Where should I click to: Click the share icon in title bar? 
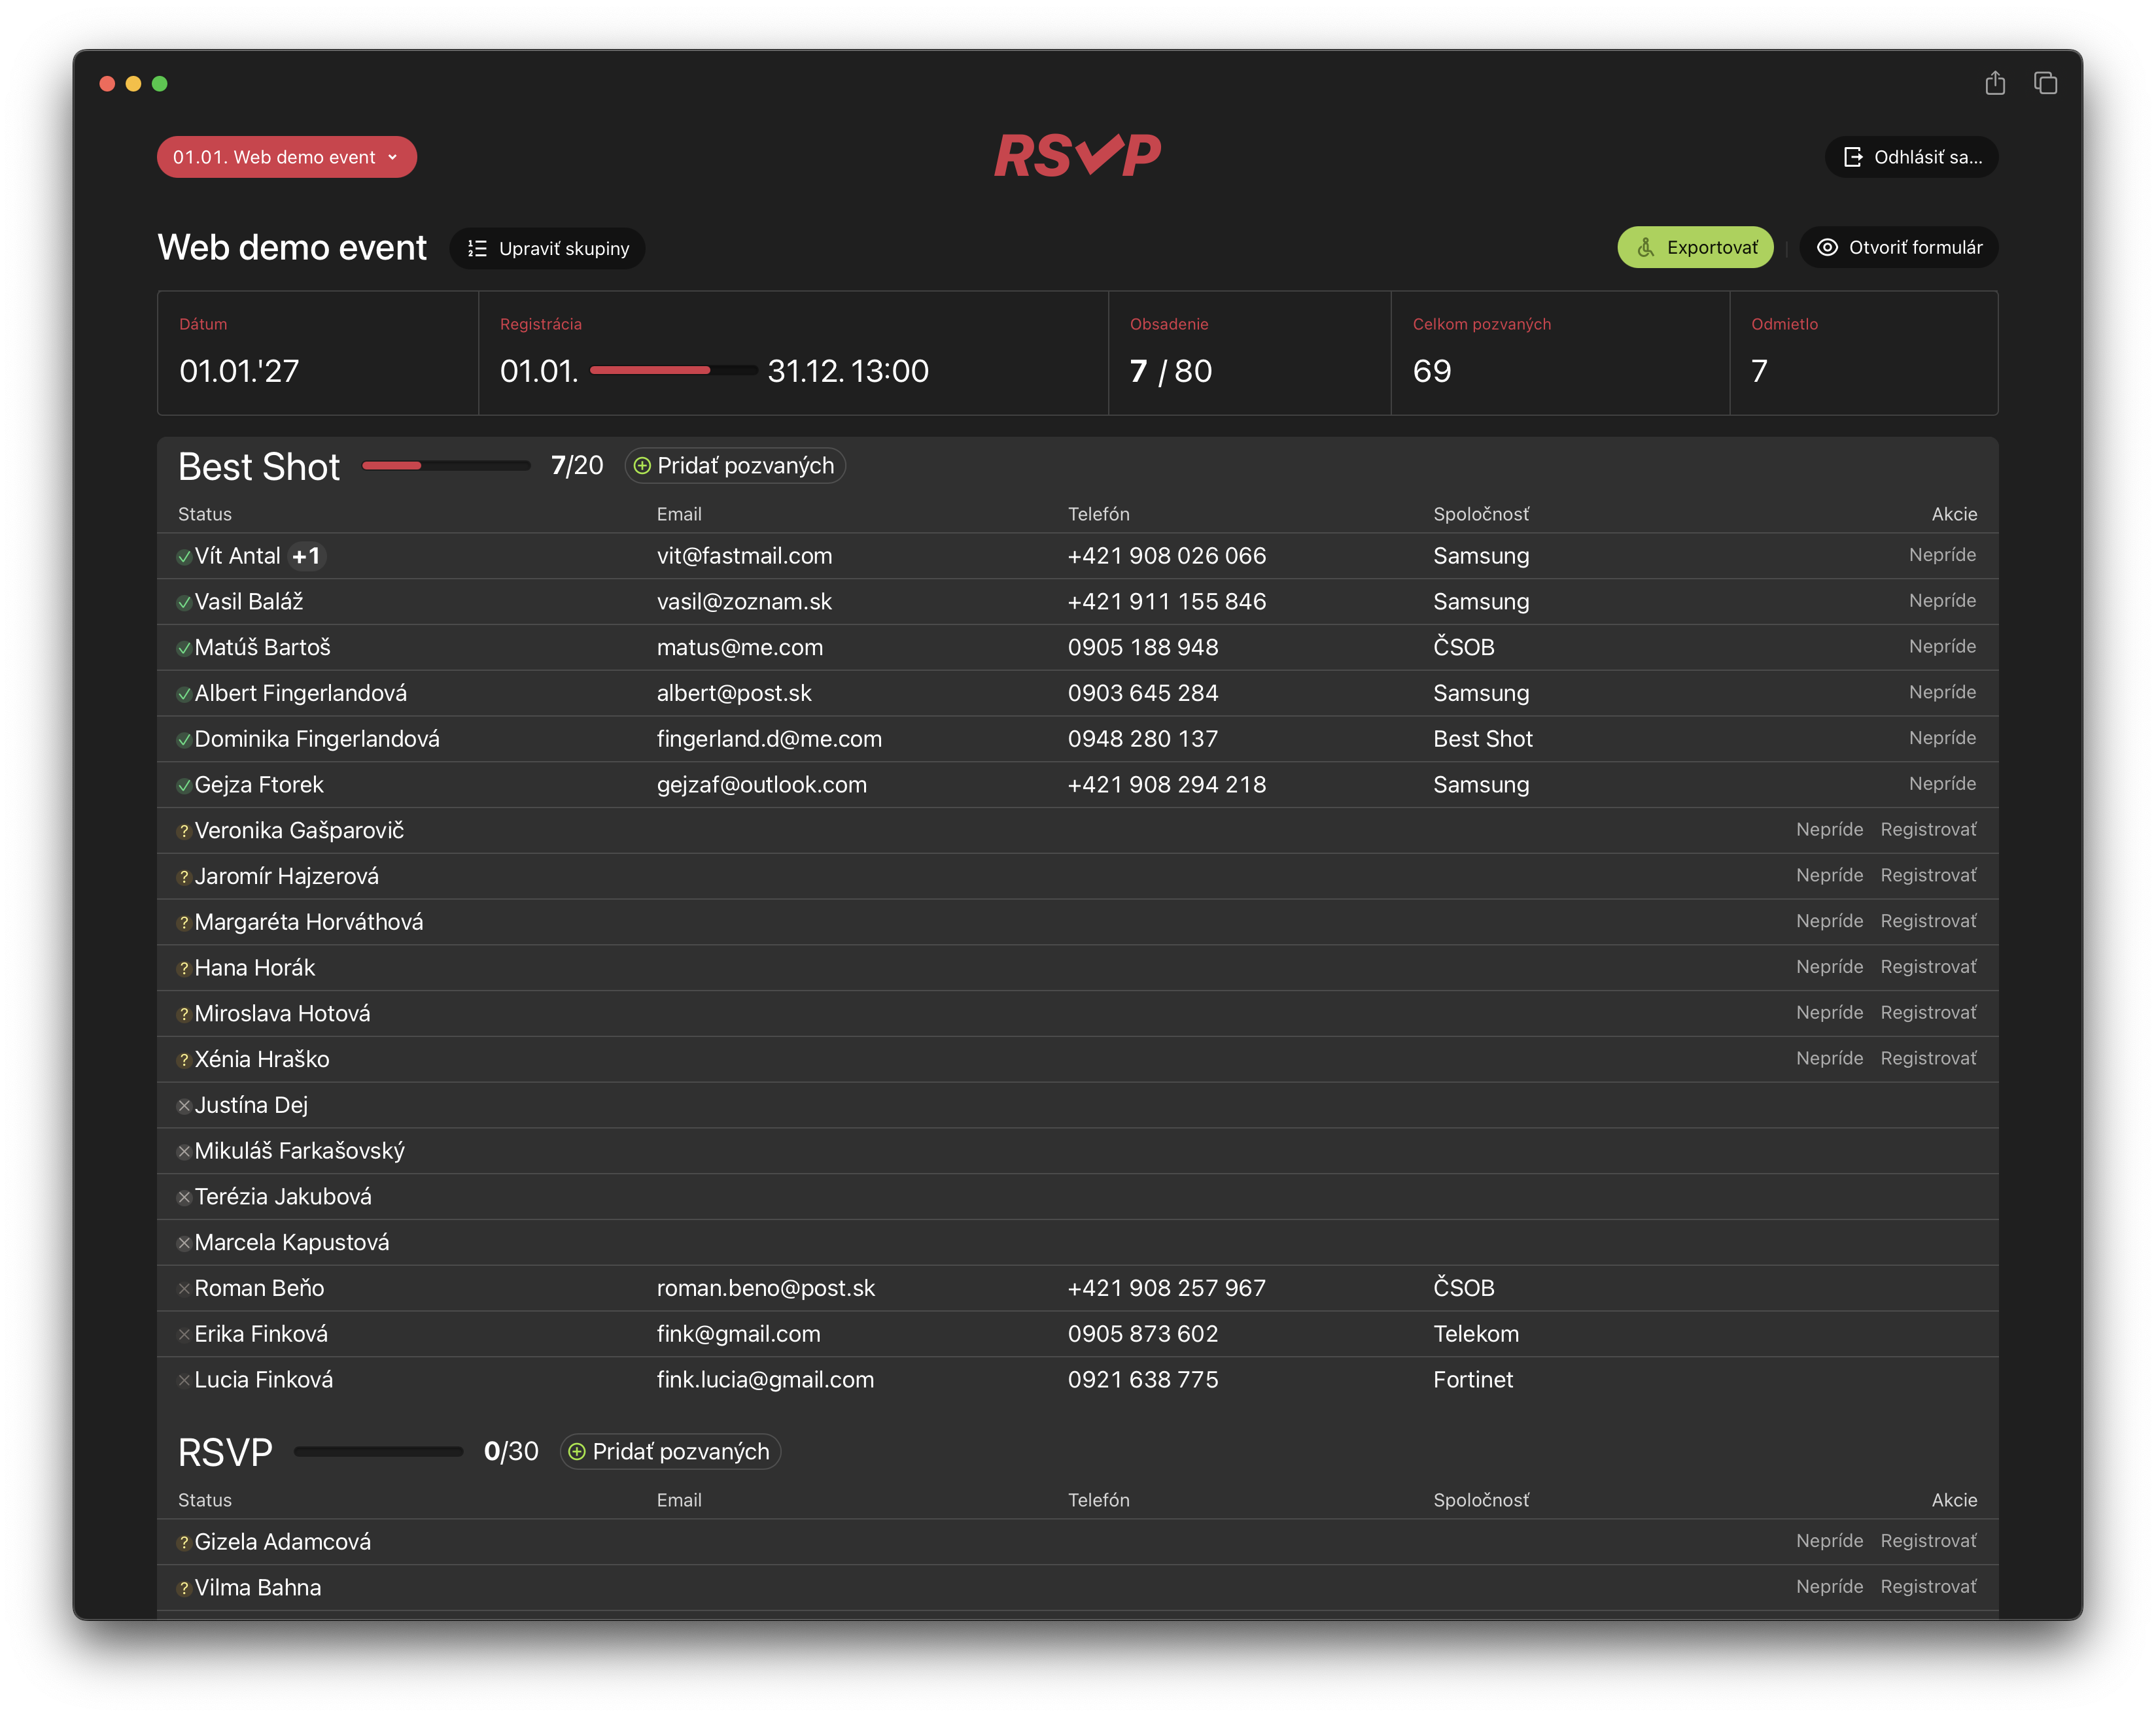click(x=1994, y=83)
